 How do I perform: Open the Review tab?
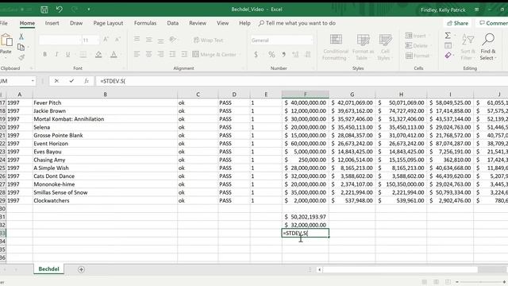coord(198,23)
